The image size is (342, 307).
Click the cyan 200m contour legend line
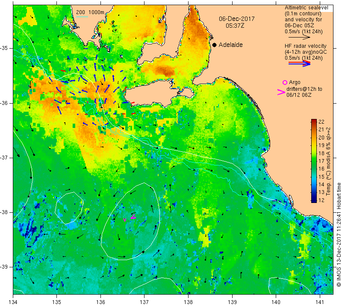(82, 17)
